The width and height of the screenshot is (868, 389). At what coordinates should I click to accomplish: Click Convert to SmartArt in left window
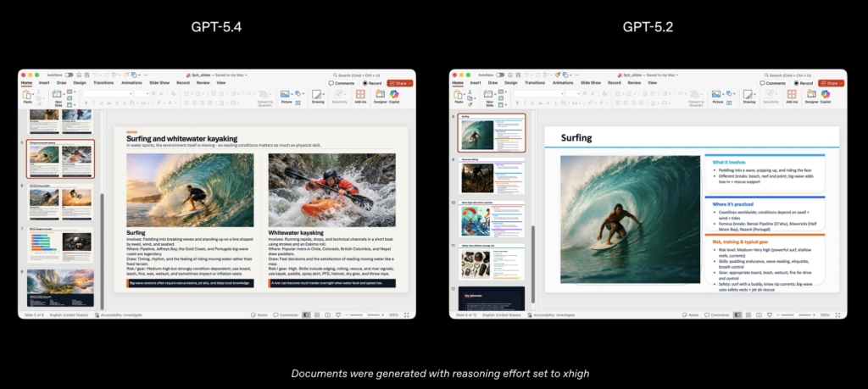[x=264, y=101]
